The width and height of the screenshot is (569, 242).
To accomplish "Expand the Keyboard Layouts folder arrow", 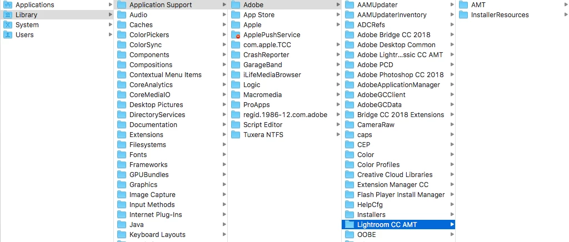I will pyautogui.click(x=224, y=235).
